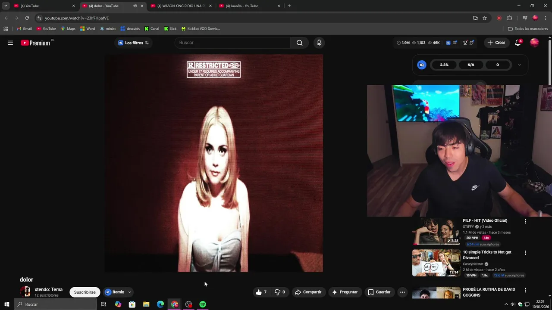Screen dimensions: 552x310
Task: Open Chrome three-dot menu
Action: tap(546, 18)
